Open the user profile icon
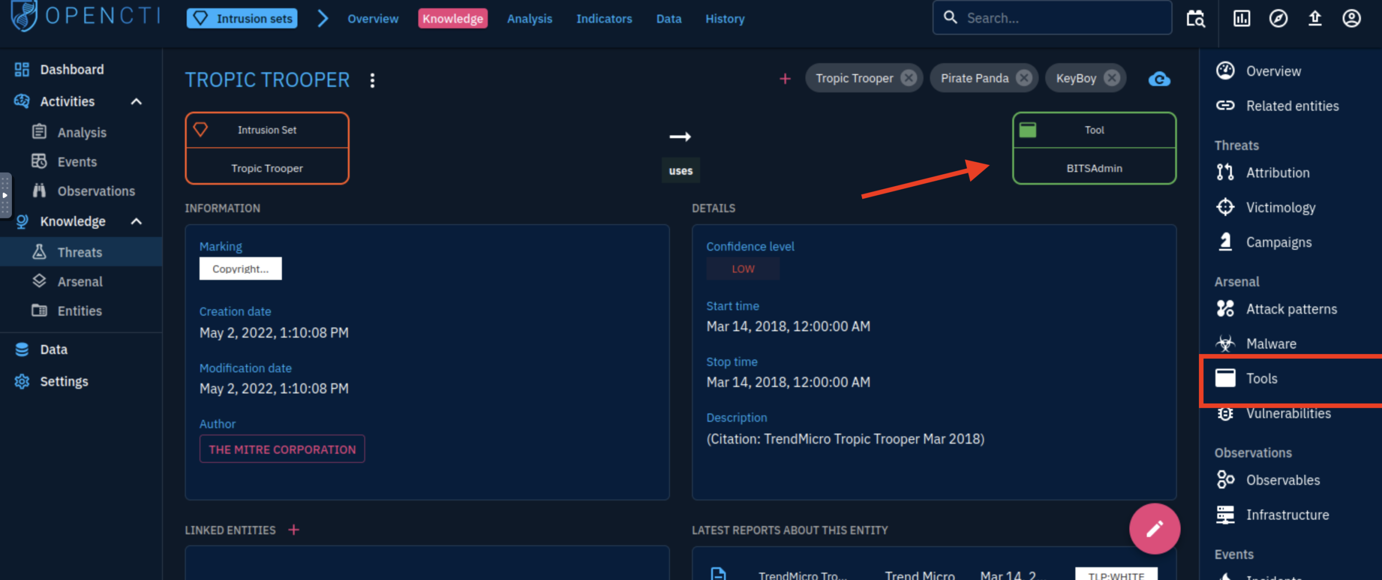 tap(1351, 18)
